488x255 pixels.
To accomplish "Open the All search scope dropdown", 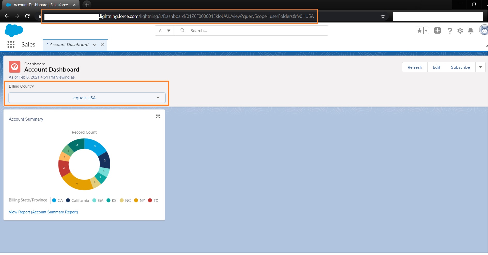I will coord(164,30).
